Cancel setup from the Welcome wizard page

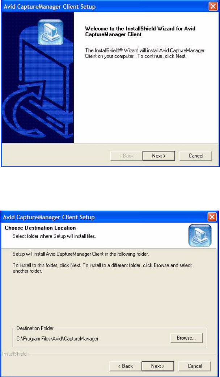196,156
